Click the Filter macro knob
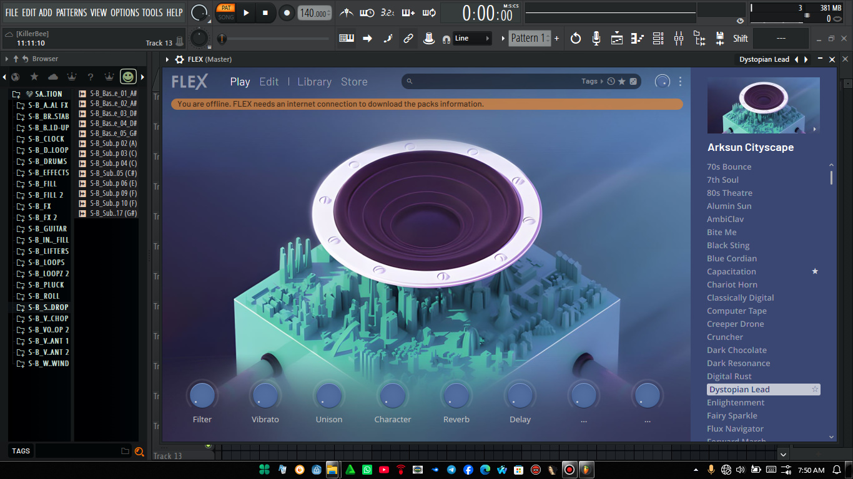This screenshot has height=479, width=853. click(x=202, y=395)
